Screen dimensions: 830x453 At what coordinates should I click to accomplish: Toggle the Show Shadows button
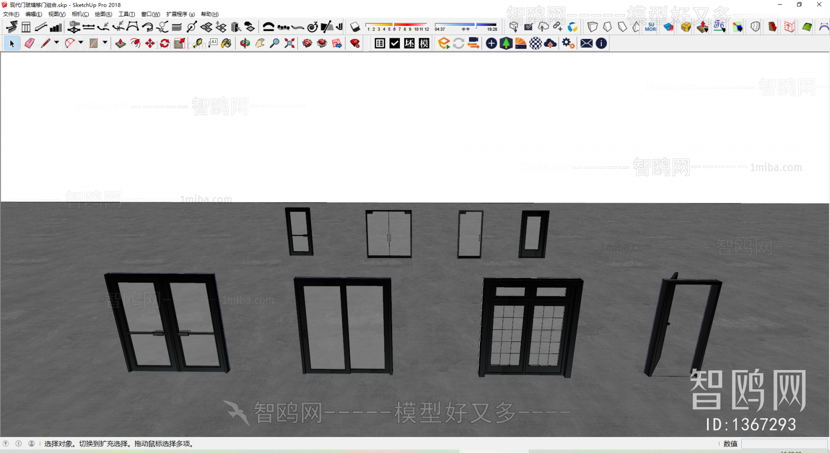(355, 27)
